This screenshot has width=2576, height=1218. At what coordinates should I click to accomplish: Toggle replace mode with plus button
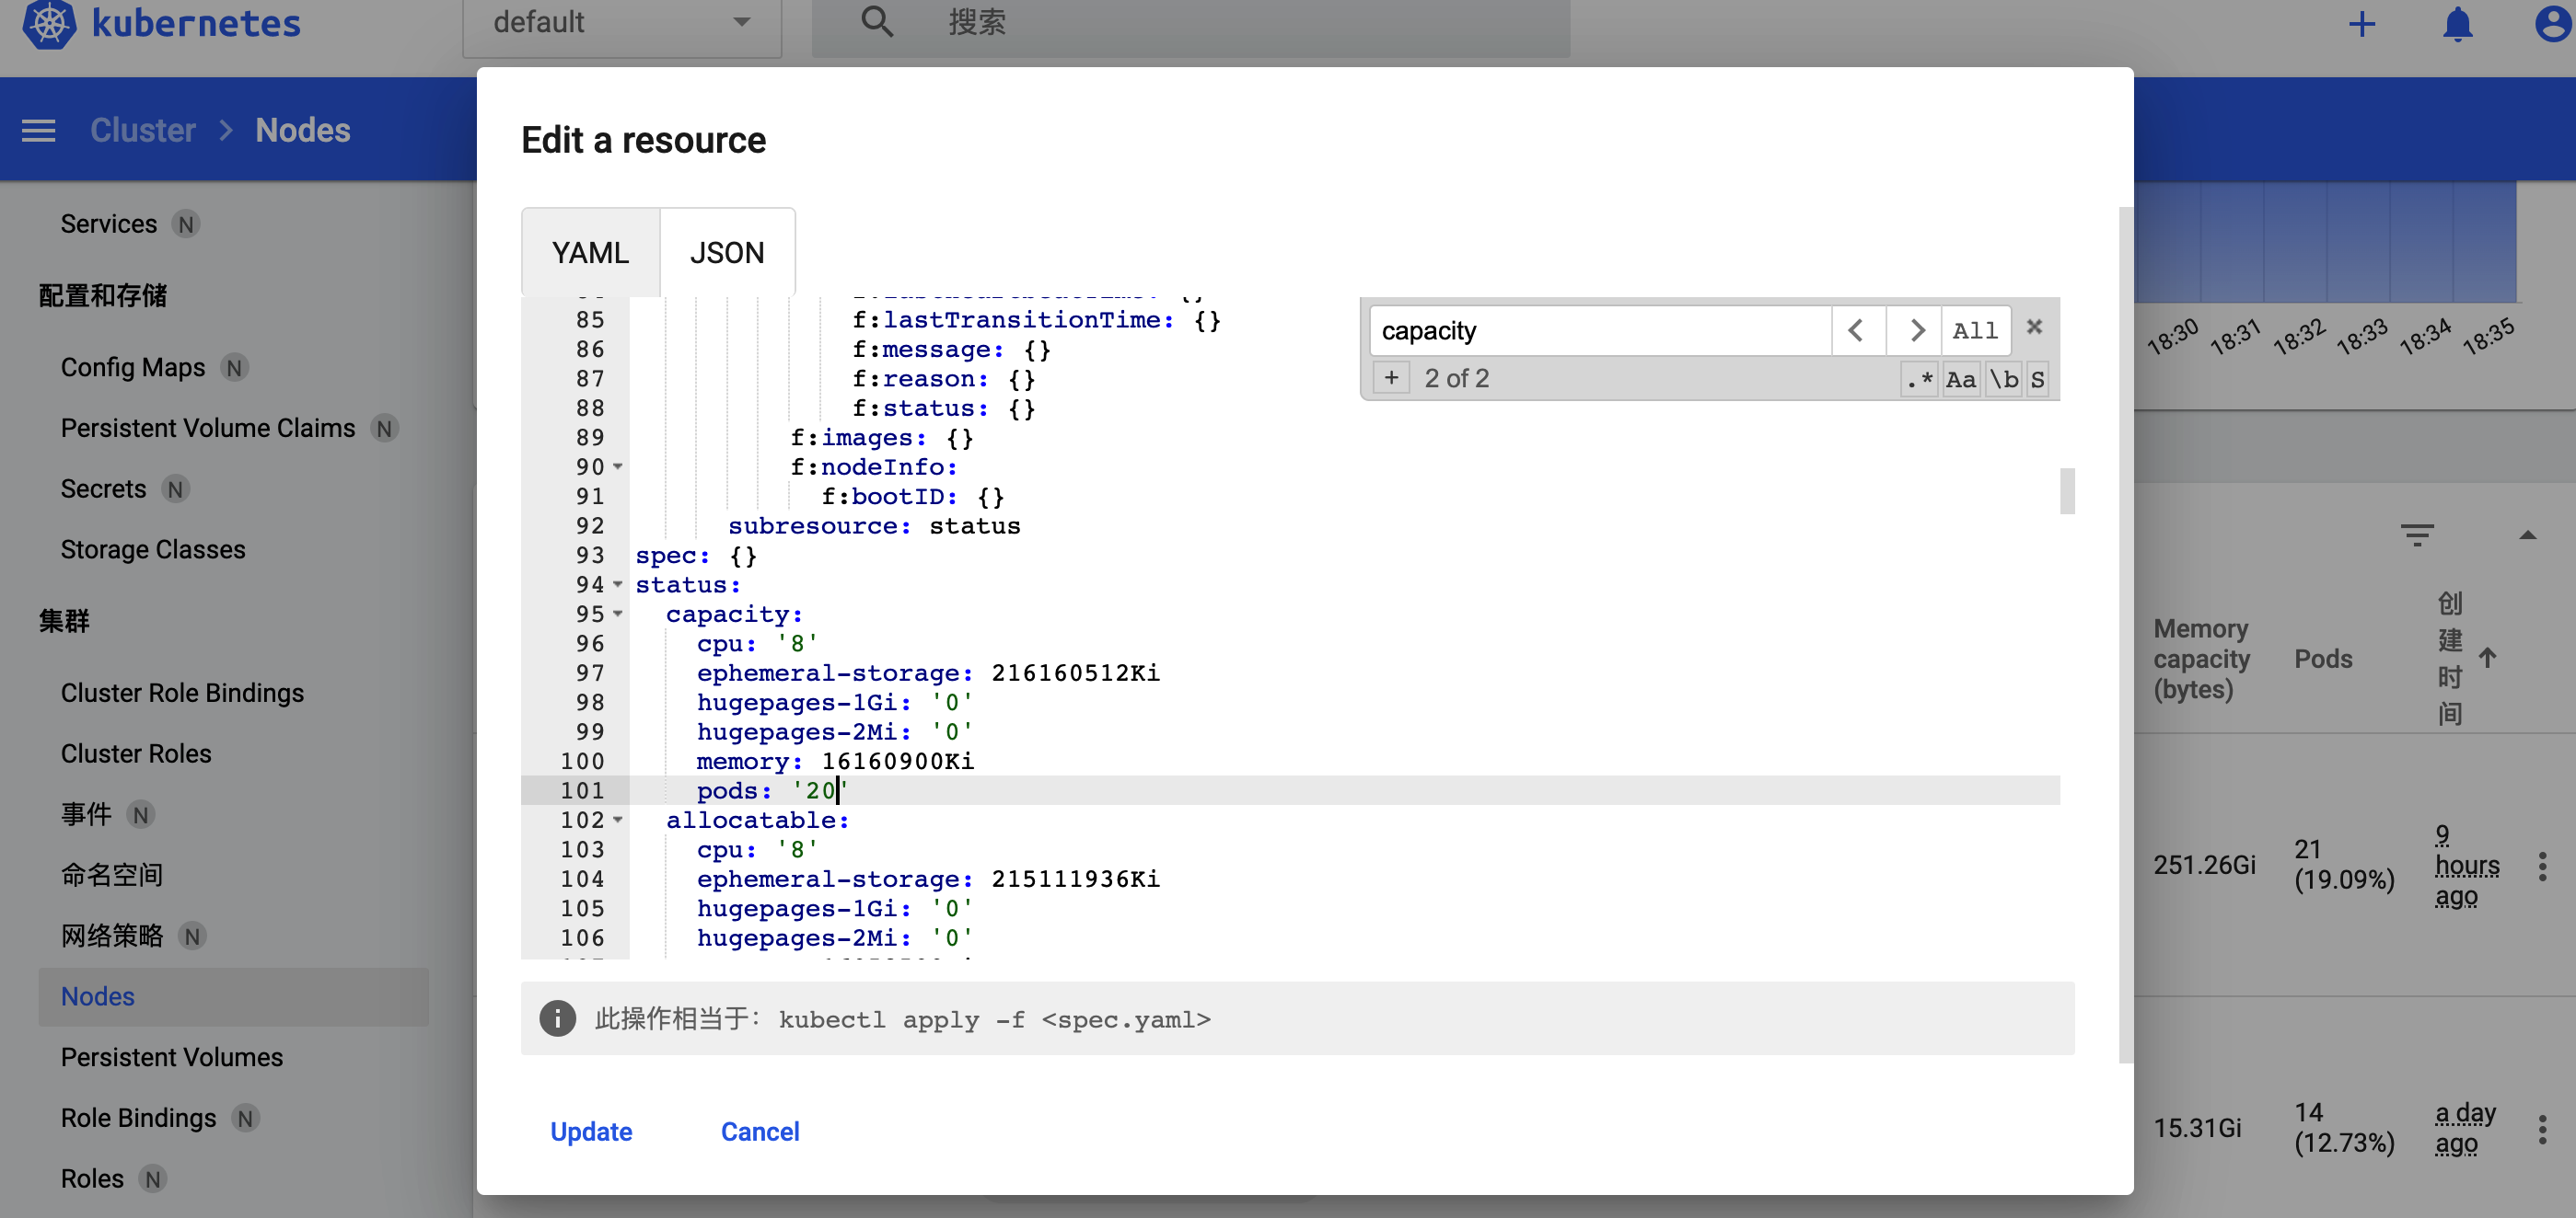pyautogui.click(x=1391, y=378)
